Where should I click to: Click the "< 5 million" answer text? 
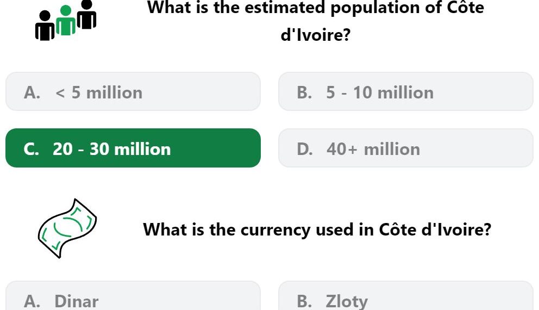pyautogui.click(x=99, y=93)
